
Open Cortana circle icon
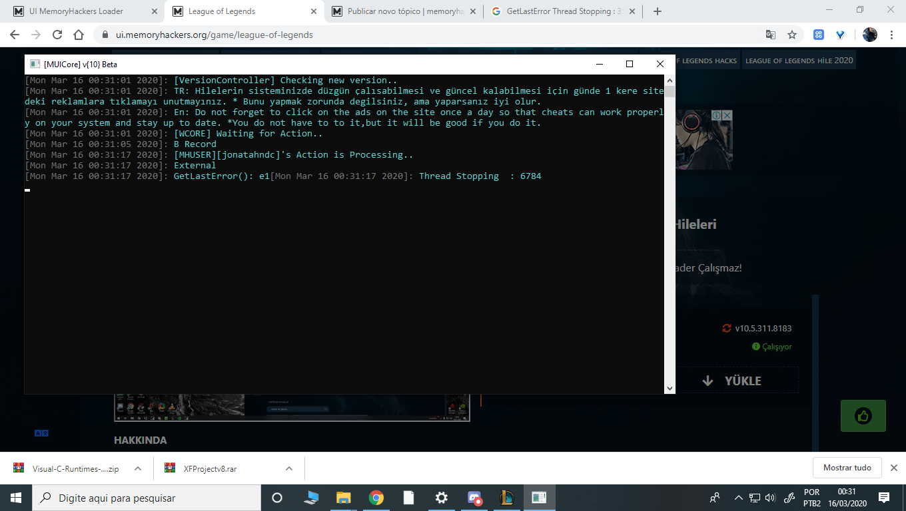point(277,498)
